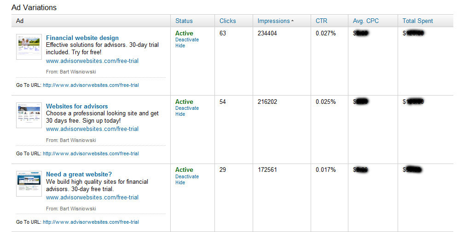This screenshot has width=457, height=232.
Task: Sort by CTR column header
Action: [x=321, y=21]
